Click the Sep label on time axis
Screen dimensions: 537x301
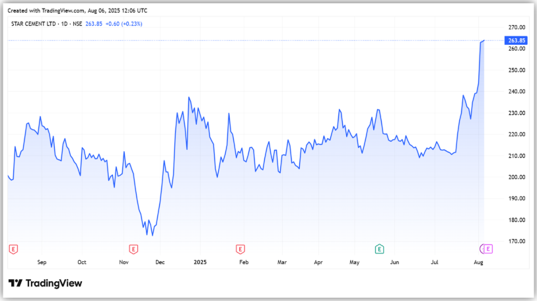[42, 262]
